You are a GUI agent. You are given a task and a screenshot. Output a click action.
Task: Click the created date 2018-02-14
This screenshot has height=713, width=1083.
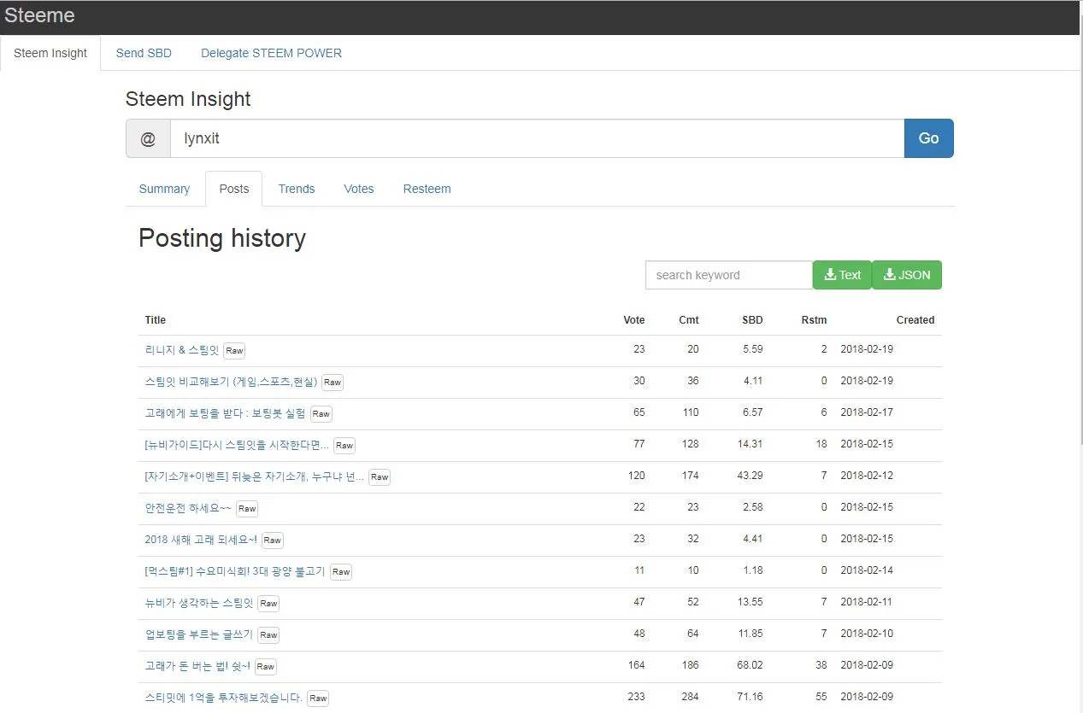tap(867, 570)
